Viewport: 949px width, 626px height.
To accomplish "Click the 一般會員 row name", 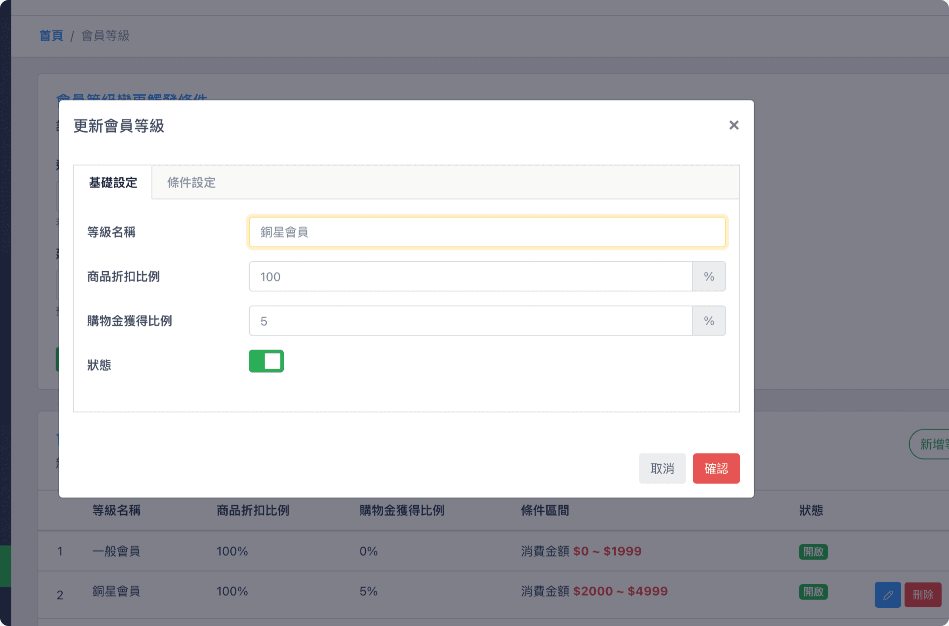I will click(116, 551).
